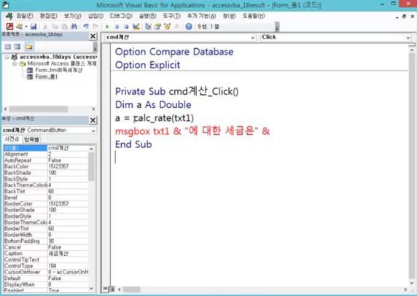This screenshot has width=417, height=296.
Task: Open the 실행(R) menu
Action: point(147,16)
